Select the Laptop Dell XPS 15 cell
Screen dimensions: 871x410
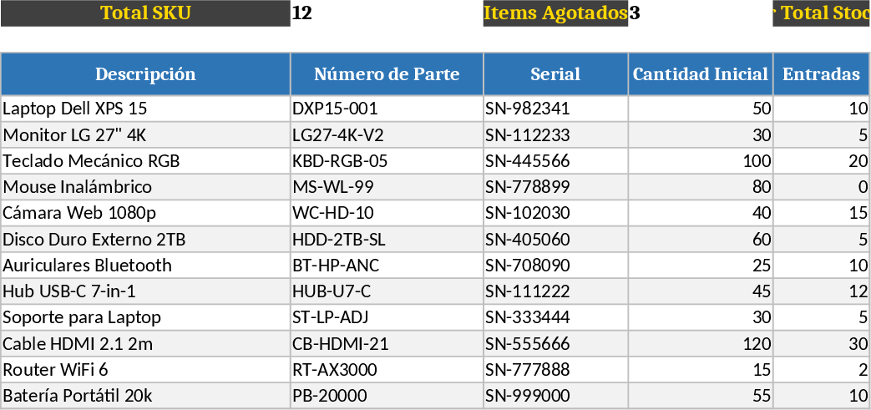145,109
